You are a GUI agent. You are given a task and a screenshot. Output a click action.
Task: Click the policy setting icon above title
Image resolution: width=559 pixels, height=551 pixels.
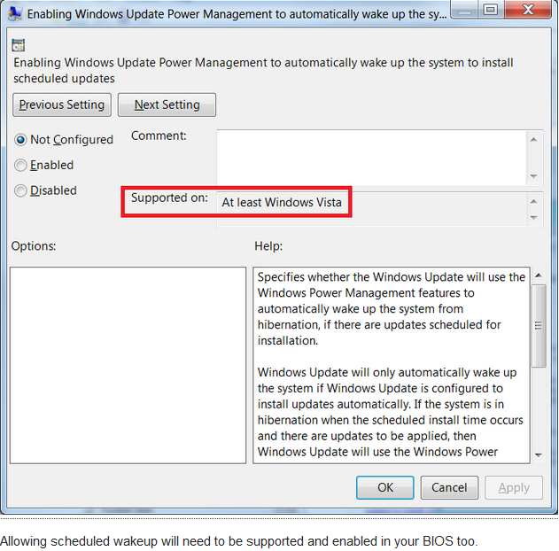(19, 45)
